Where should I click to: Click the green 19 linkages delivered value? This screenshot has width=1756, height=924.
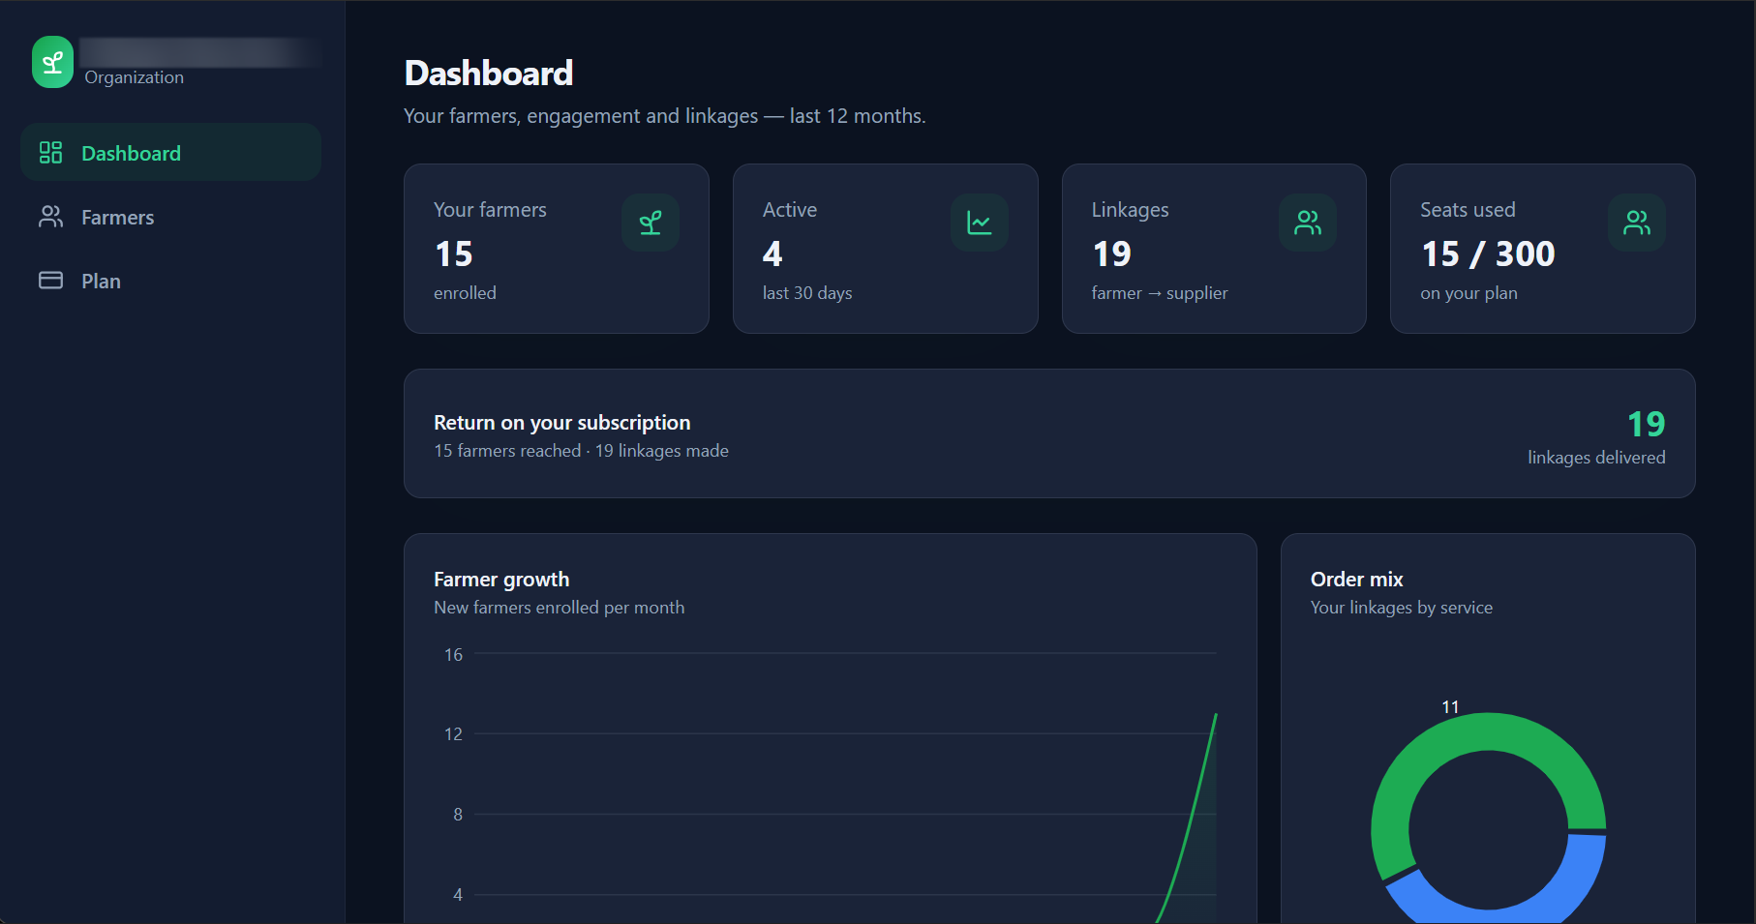click(1646, 424)
